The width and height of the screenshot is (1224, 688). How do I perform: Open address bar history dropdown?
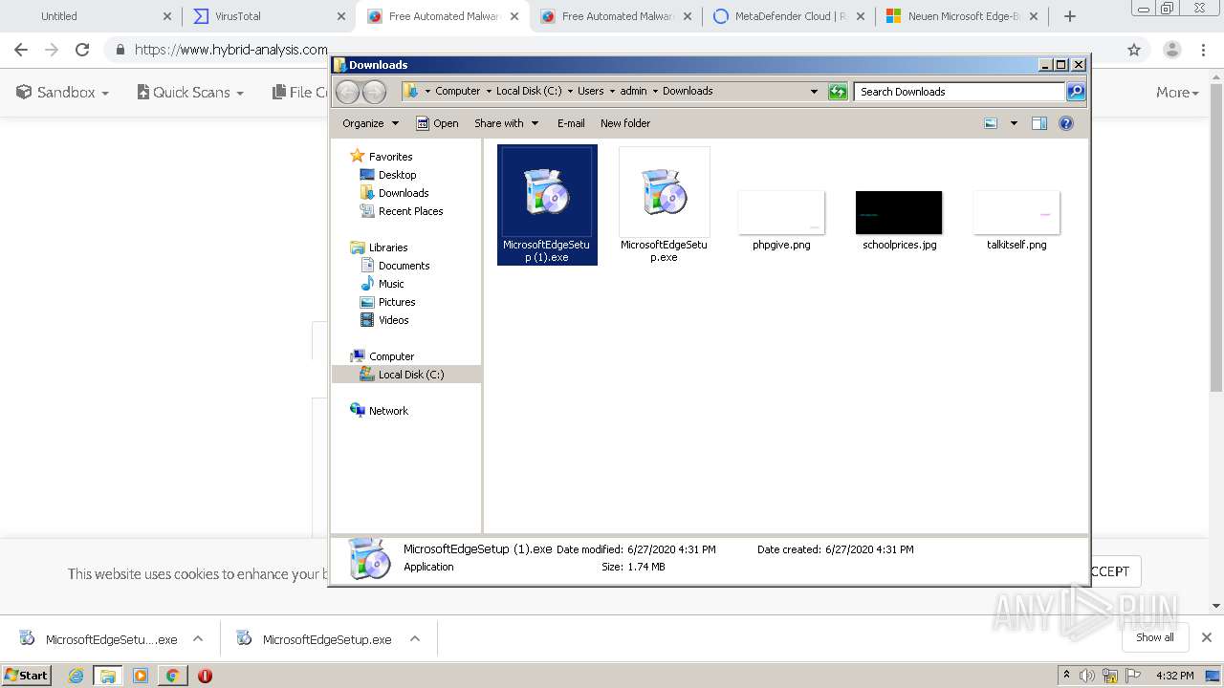(x=814, y=92)
